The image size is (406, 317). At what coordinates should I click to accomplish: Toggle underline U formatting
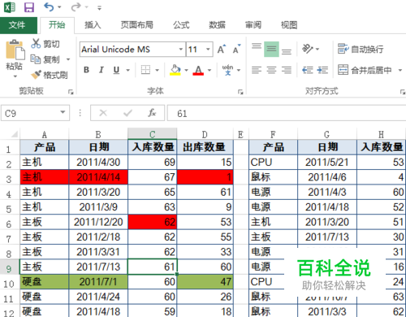[x=116, y=70]
